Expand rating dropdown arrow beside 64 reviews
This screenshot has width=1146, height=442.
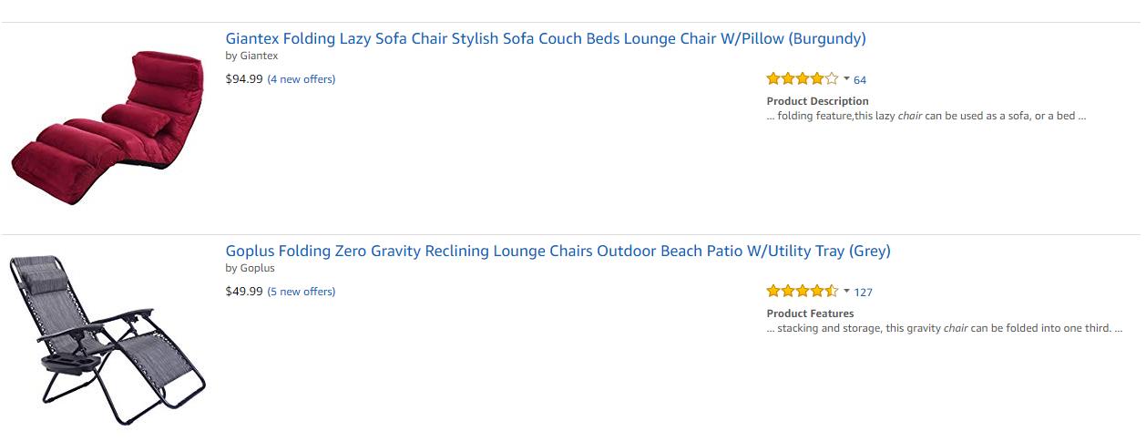846,79
